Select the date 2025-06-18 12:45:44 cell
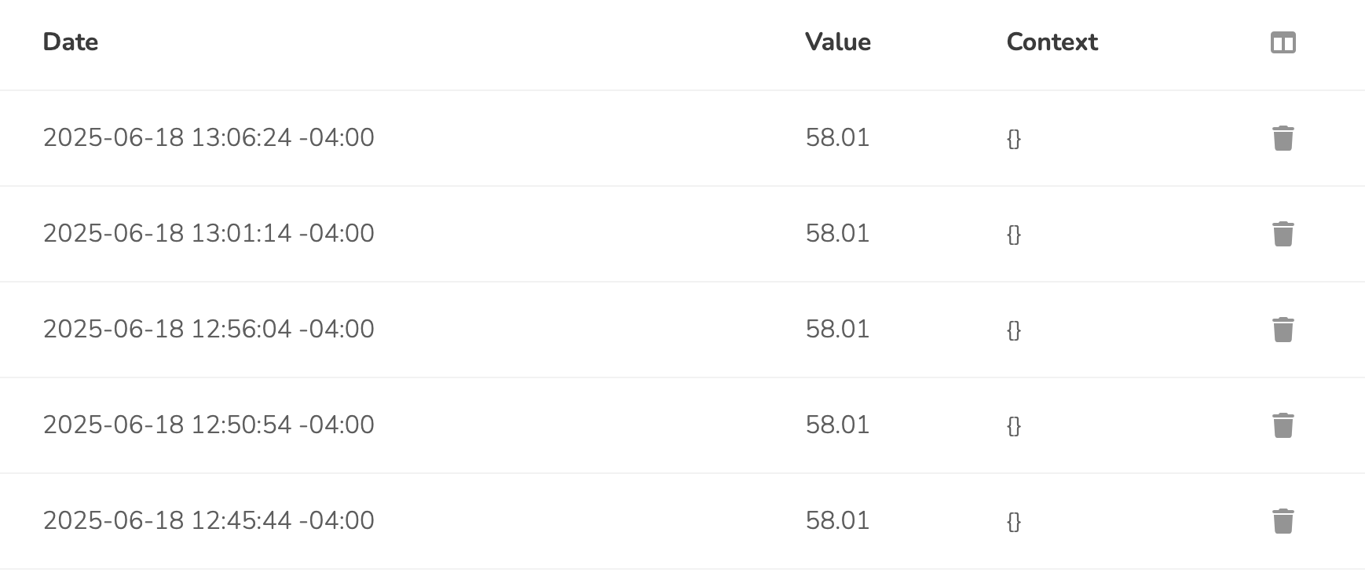Screen dimensions: 1365x587 (x=209, y=520)
